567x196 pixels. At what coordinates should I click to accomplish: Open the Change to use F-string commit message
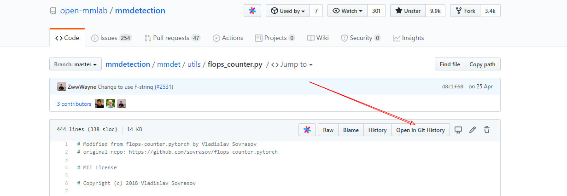click(125, 86)
